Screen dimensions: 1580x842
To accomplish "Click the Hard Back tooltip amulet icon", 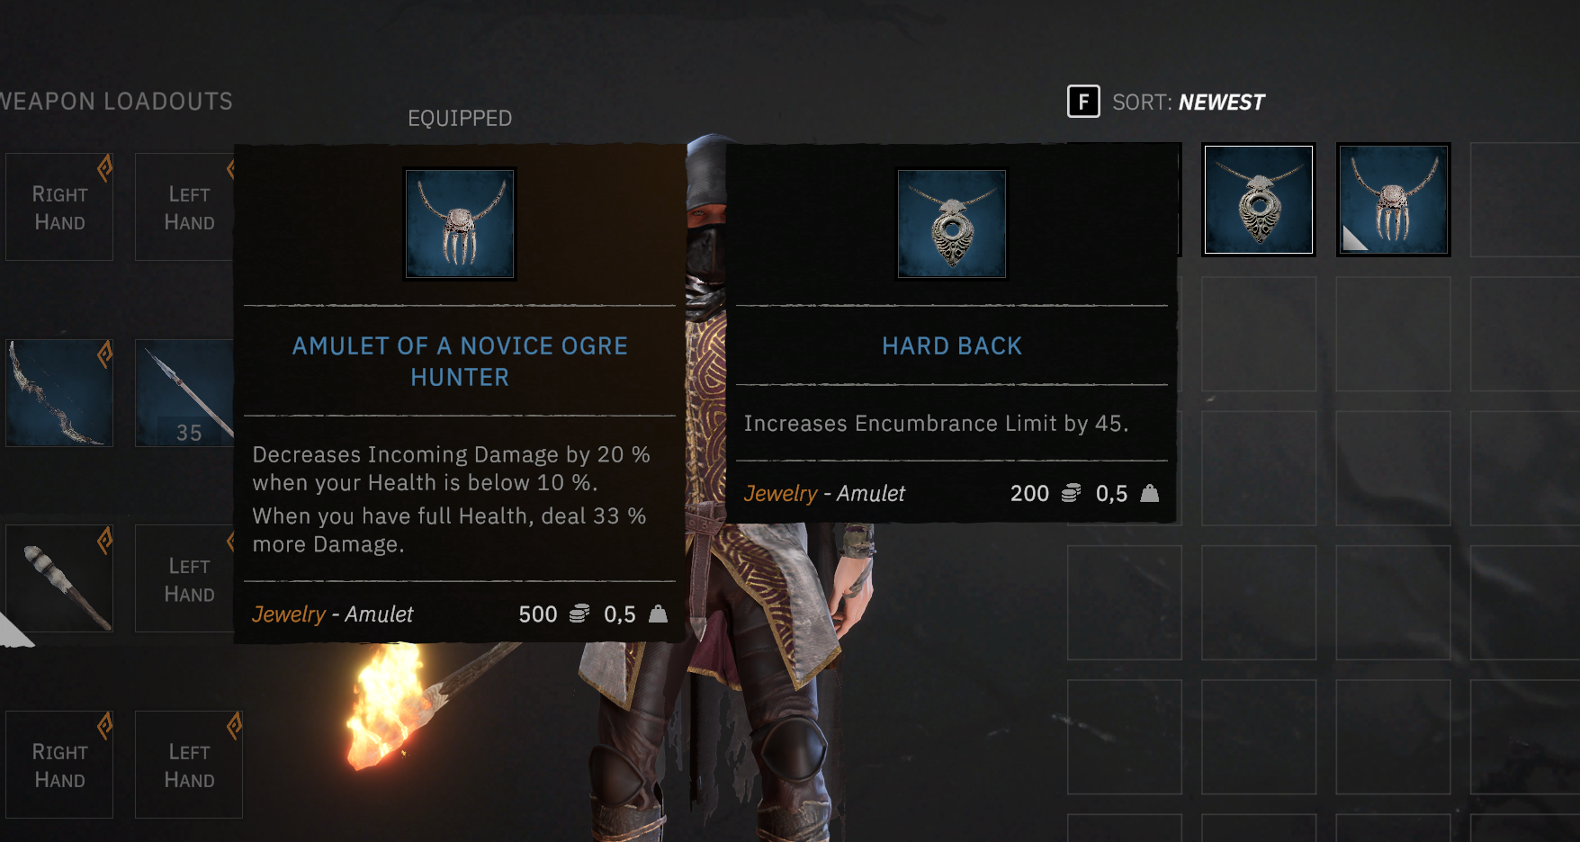I will coord(952,224).
